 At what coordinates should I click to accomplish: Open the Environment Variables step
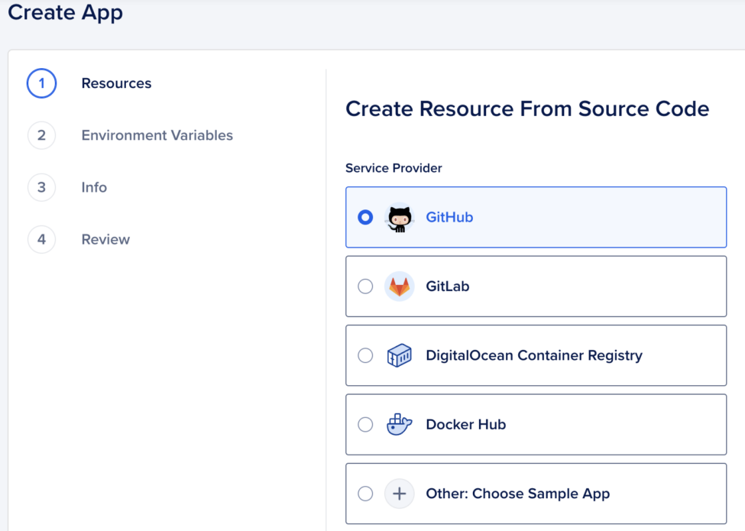coord(157,135)
